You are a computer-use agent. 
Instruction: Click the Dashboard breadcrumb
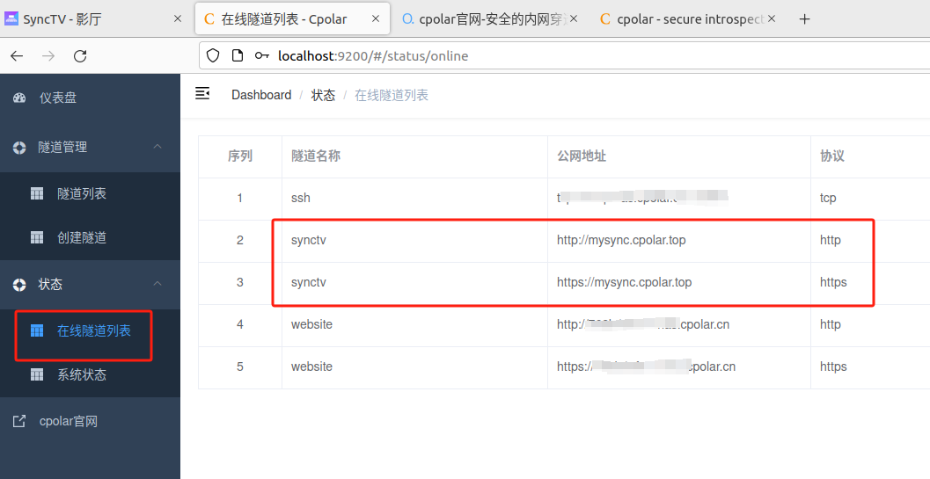tap(261, 95)
